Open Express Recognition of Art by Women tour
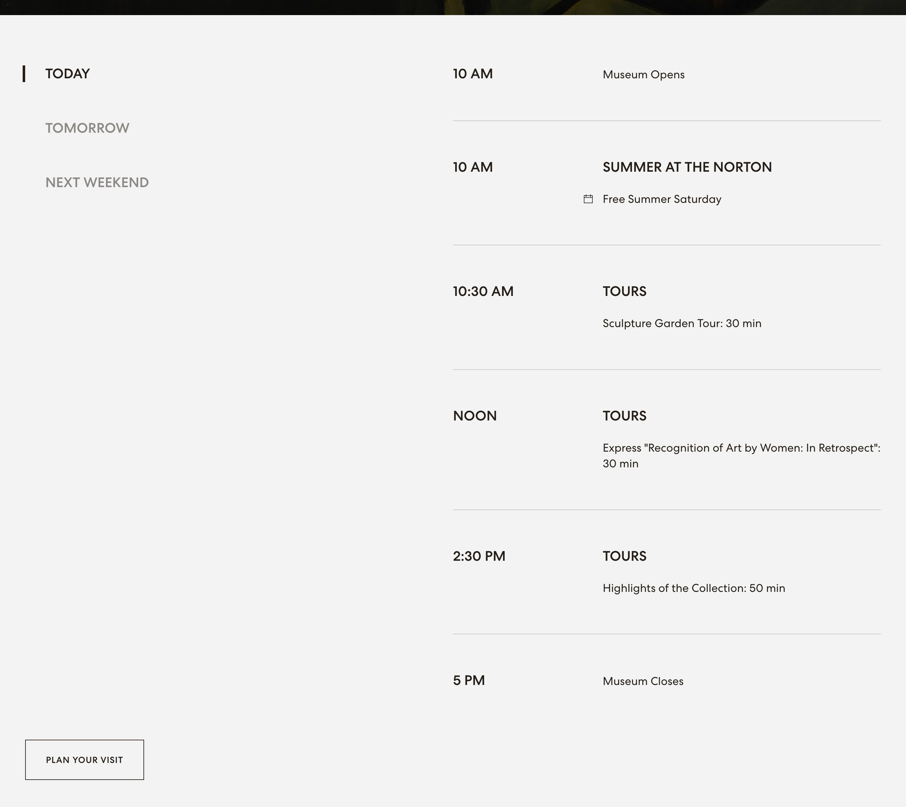The image size is (906, 807). tap(741, 455)
